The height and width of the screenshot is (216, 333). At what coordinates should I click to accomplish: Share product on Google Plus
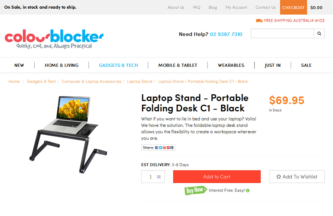coord(164,148)
